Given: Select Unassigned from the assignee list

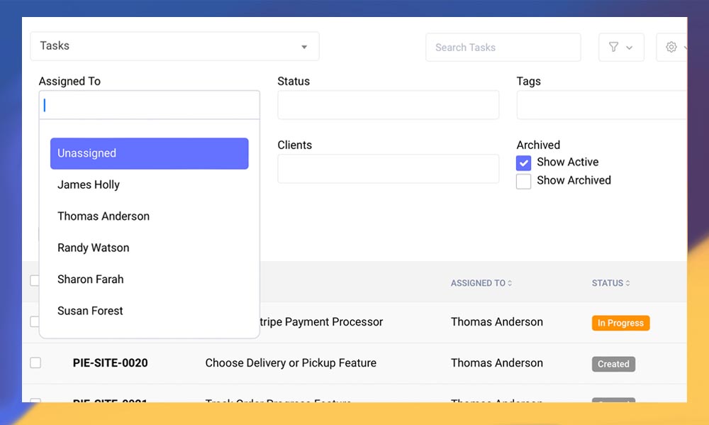Looking at the screenshot, I should pyautogui.click(x=149, y=153).
